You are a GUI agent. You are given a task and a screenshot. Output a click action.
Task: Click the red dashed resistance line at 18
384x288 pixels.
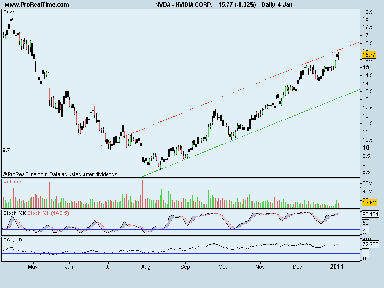point(181,19)
